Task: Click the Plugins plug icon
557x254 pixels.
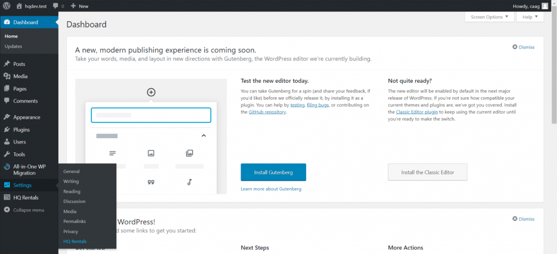Action: coord(7,129)
